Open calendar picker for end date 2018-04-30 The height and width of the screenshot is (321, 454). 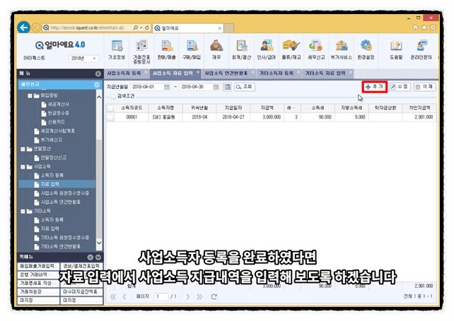tap(216, 87)
